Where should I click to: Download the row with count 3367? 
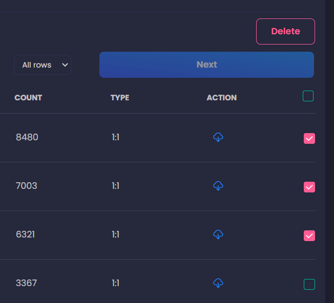pyautogui.click(x=218, y=283)
